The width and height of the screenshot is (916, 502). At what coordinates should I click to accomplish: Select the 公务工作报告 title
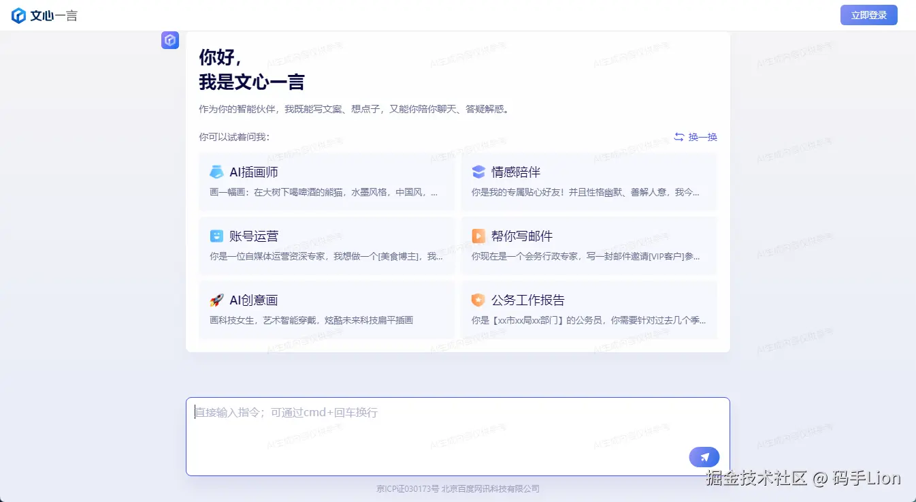click(x=528, y=300)
